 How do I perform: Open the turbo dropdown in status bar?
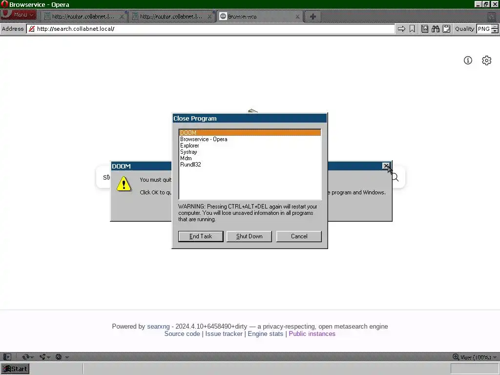coord(62,357)
